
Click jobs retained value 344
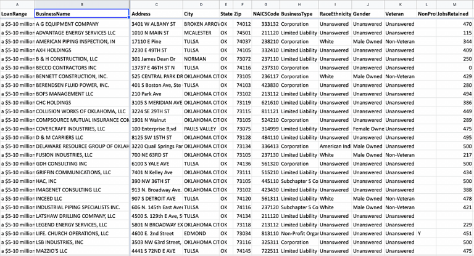point(454,41)
